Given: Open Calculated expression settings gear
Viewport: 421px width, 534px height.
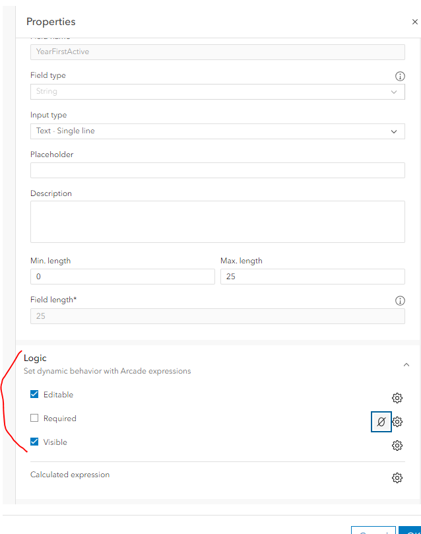Looking at the screenshot, I should [x=397, y=478].
